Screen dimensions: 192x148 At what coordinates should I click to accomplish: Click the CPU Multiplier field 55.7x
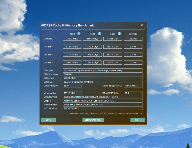tap(72, 86)
